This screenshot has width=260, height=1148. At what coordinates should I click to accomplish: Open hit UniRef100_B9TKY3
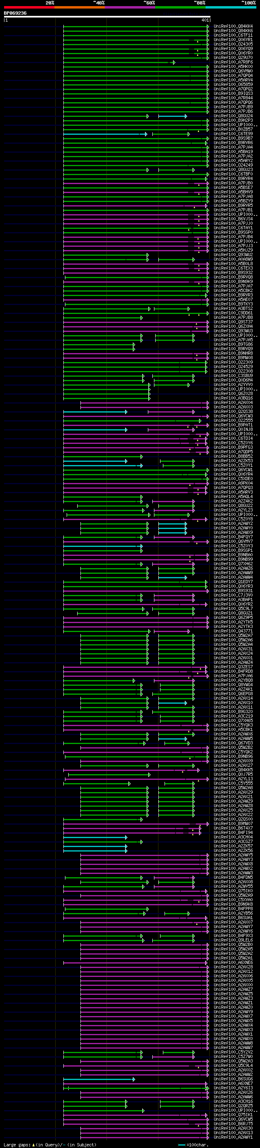coord(233,304)
